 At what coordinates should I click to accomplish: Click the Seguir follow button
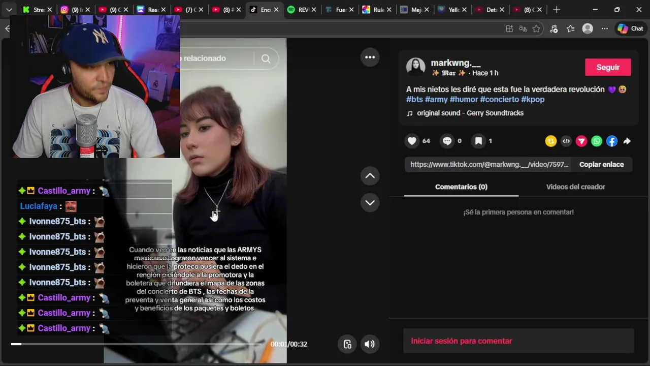[x=608, y=67]
